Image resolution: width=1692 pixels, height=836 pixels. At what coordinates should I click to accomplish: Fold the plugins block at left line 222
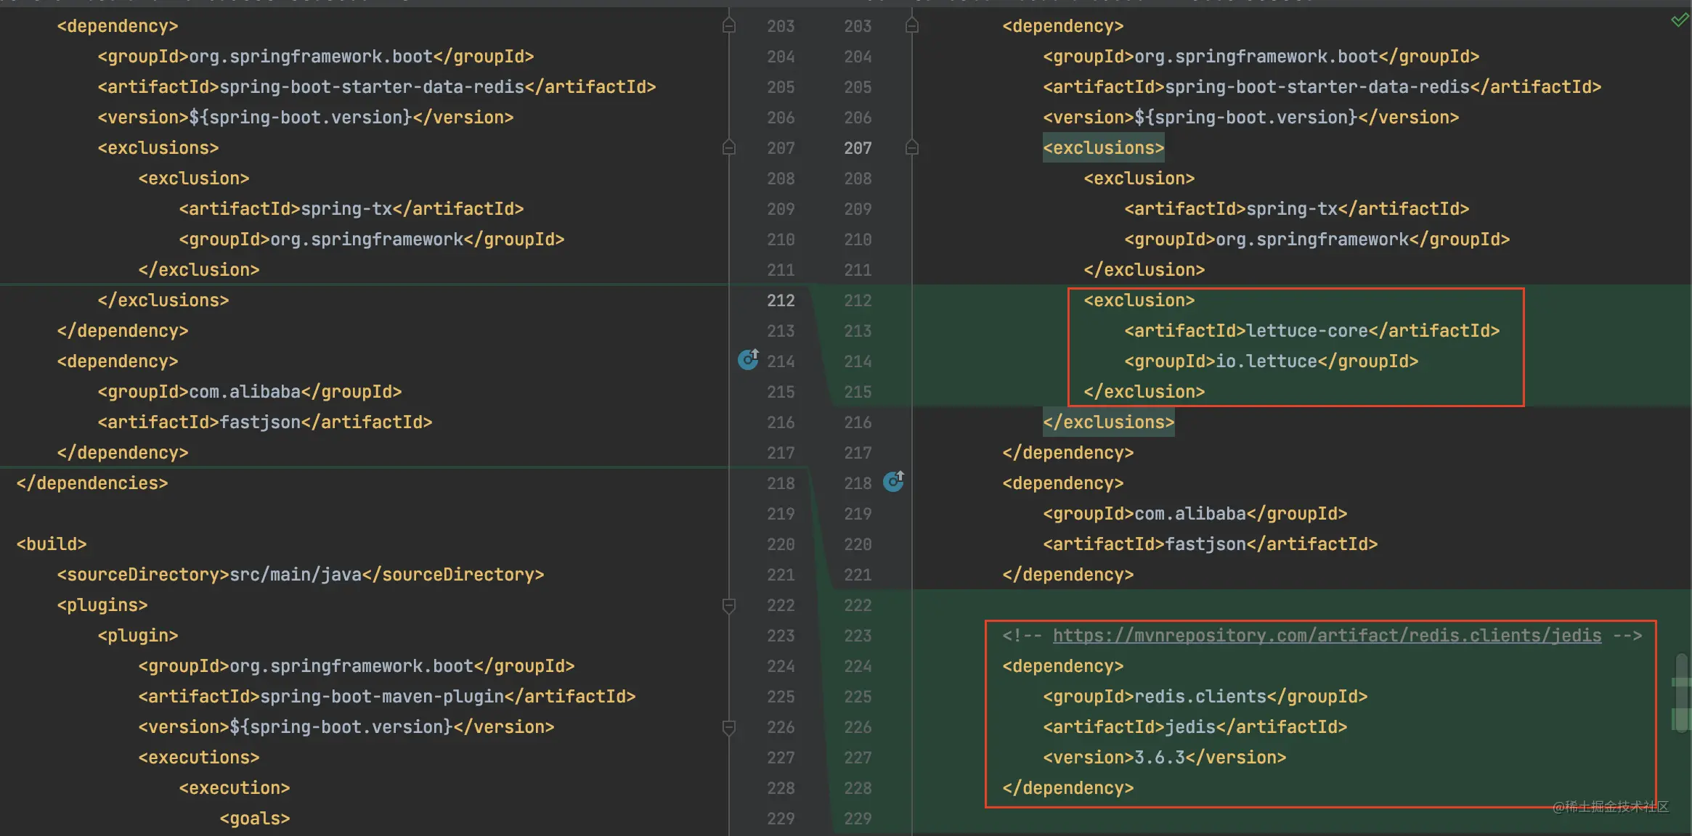[729, 605]
